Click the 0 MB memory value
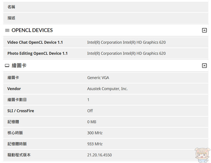211x163 pixels. pyautogui.click(x=92, y=122)
